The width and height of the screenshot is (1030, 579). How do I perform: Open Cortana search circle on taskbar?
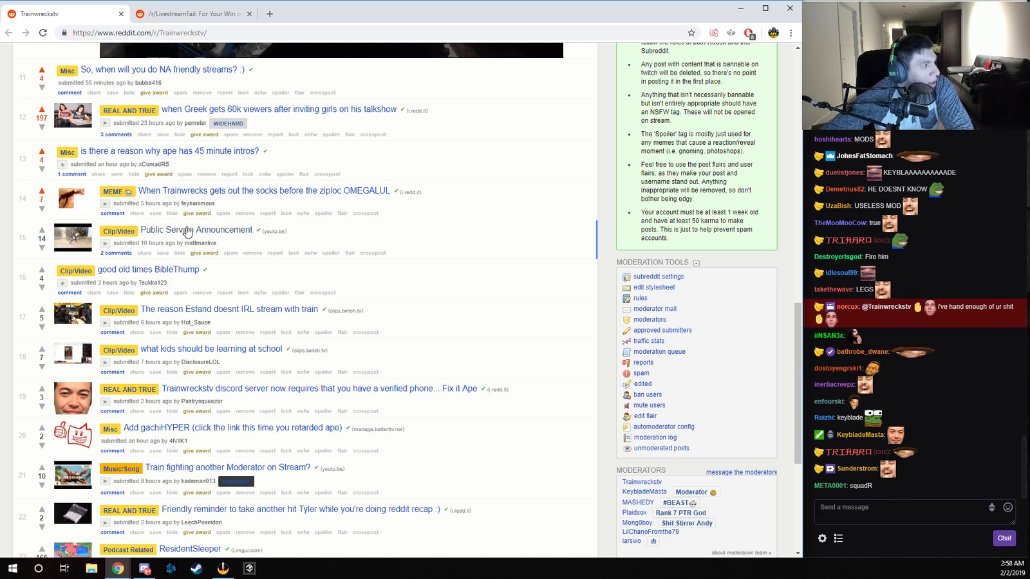pyautogui.click(x=39, y=568)
